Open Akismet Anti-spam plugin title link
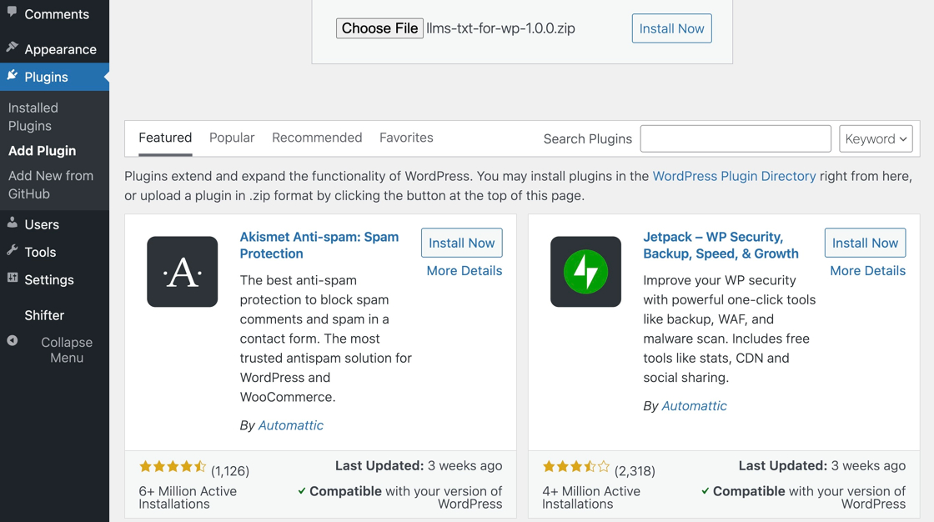 pos(319,245)
